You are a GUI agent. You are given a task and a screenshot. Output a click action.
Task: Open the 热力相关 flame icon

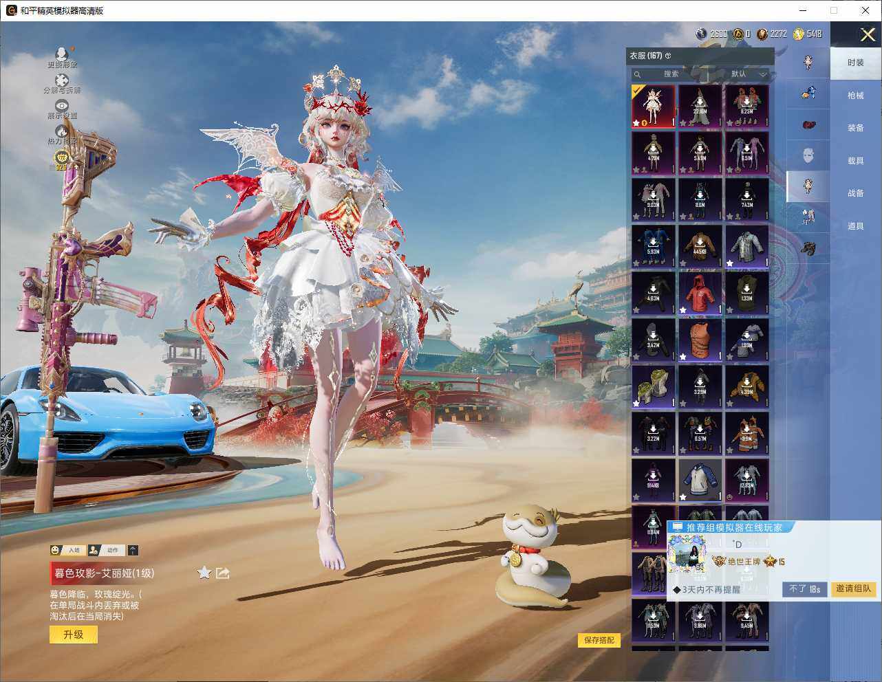[62, 131]
